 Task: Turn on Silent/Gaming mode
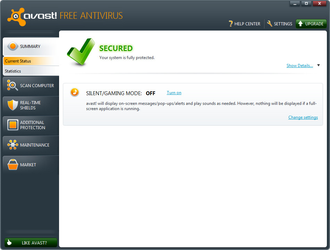click(174, 93)
